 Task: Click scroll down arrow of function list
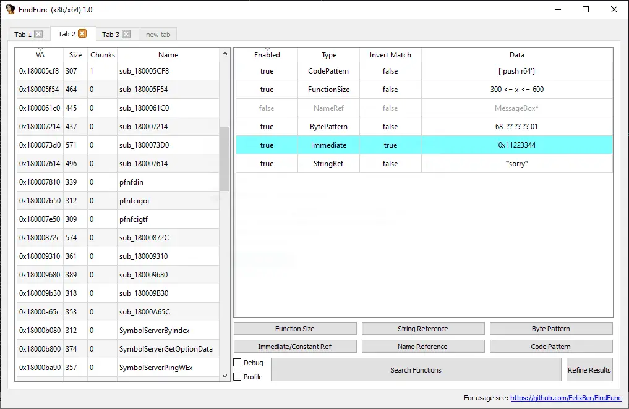[x=225, y=376]
